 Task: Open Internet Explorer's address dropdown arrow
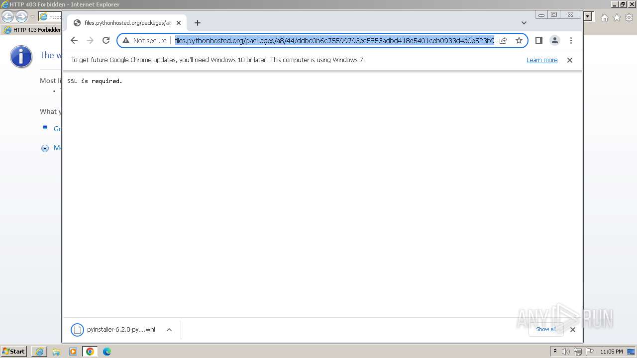pos(588,16)
